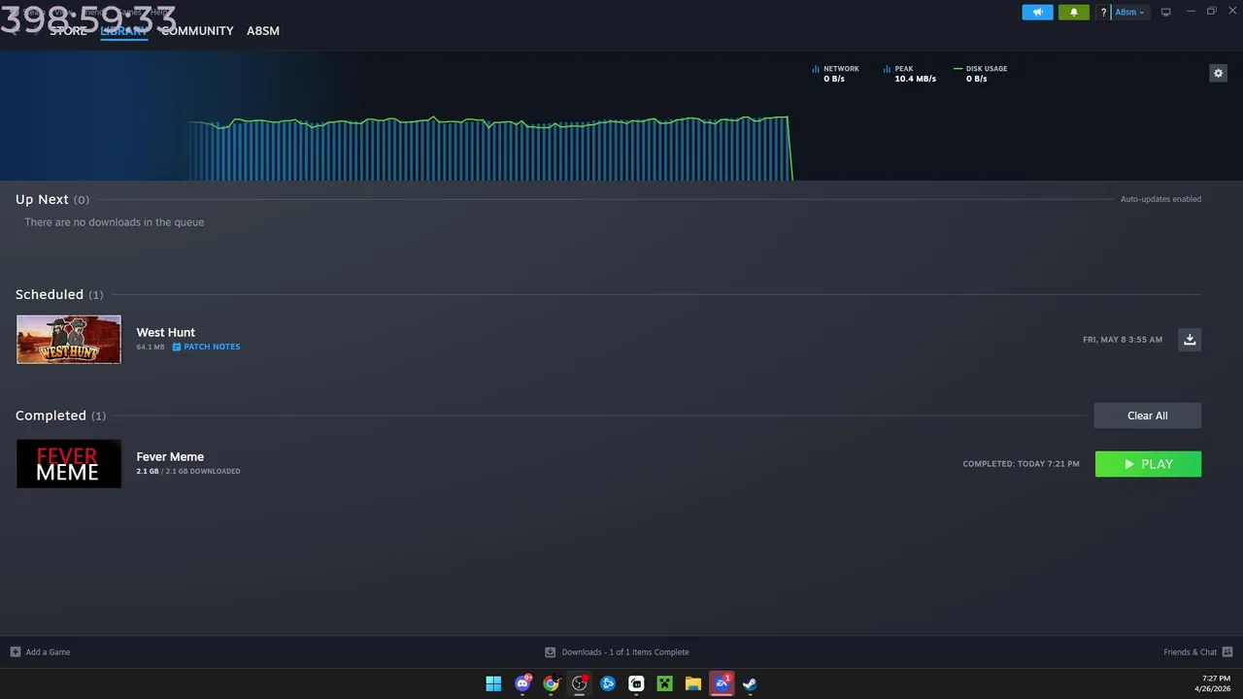Screen dimensions: 1243x699
Task: Click the Scheduled (1) heading
Action: pos(59,294)
